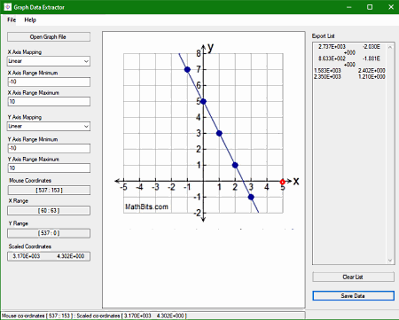Open the File menu

click(12, 20)
